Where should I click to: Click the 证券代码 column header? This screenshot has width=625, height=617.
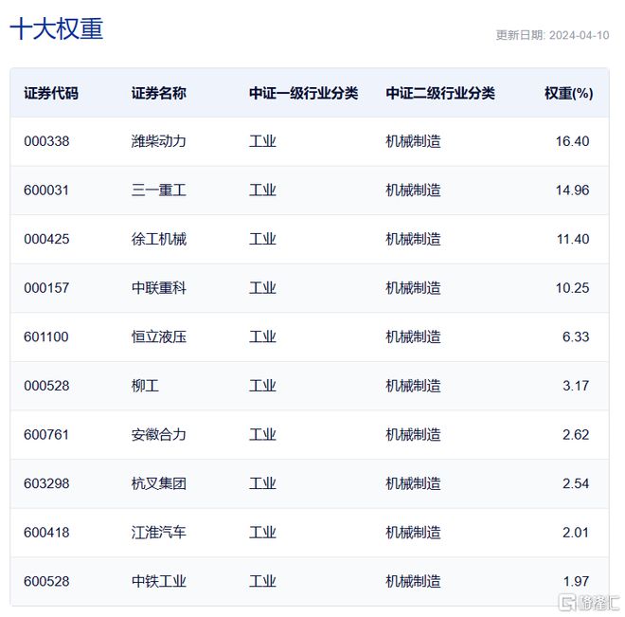51,93
